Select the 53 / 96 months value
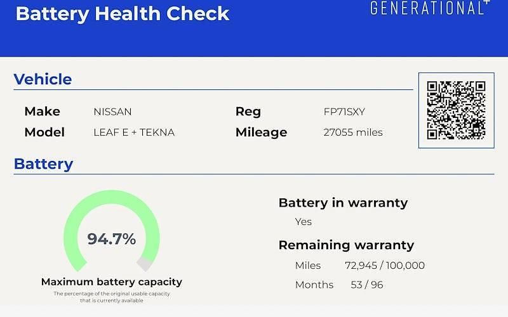Viewport: 508px width, 317px height. [x=367, y=285]
